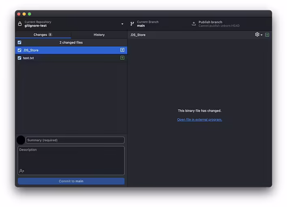Focus the Summary (required) input field

pyautogui.click(x=75, y=140)
